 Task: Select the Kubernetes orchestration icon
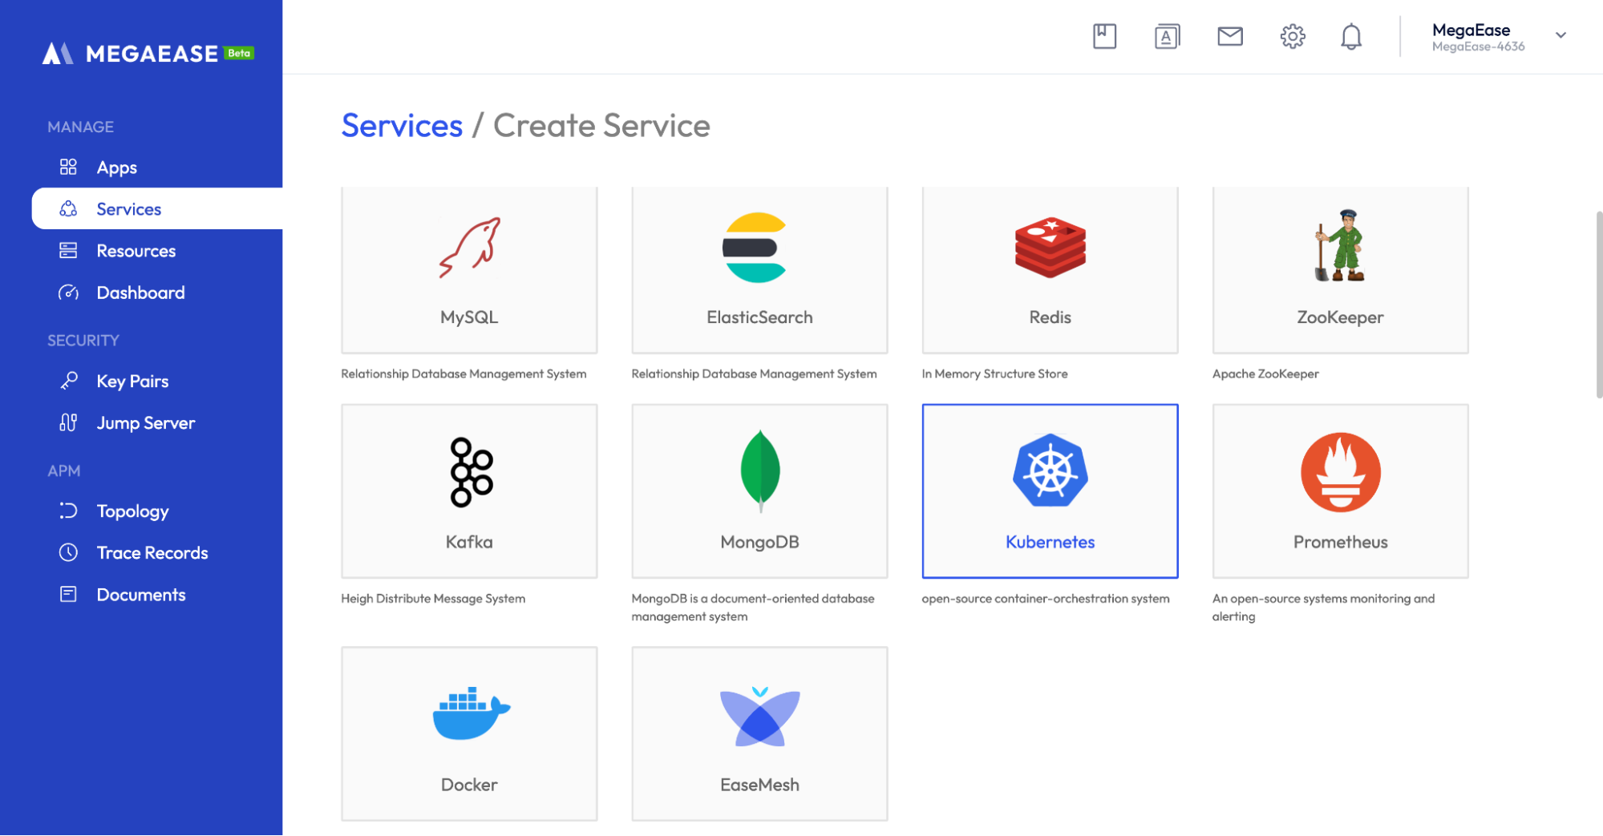point(1050,473)
